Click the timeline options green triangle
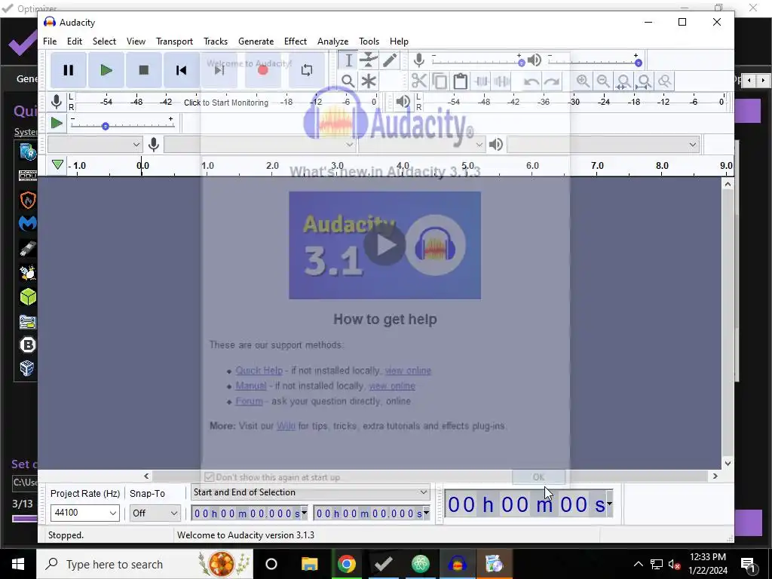Viewport: 772px width, 579px height. pyautogui.click(x=57, y=165)
